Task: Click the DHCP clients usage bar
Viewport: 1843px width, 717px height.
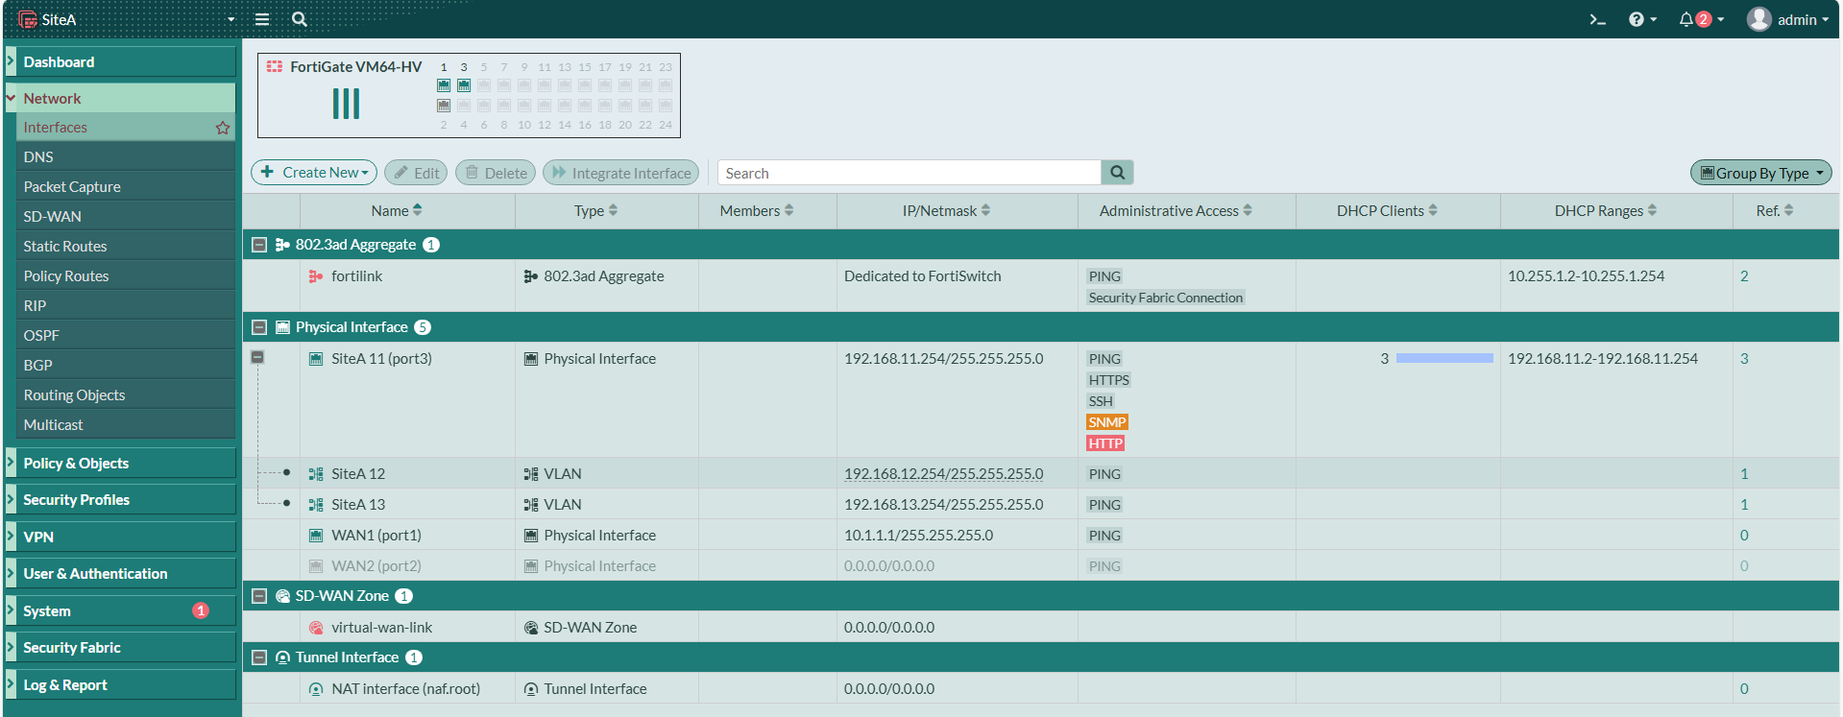Action: (x=1444, y=358)
